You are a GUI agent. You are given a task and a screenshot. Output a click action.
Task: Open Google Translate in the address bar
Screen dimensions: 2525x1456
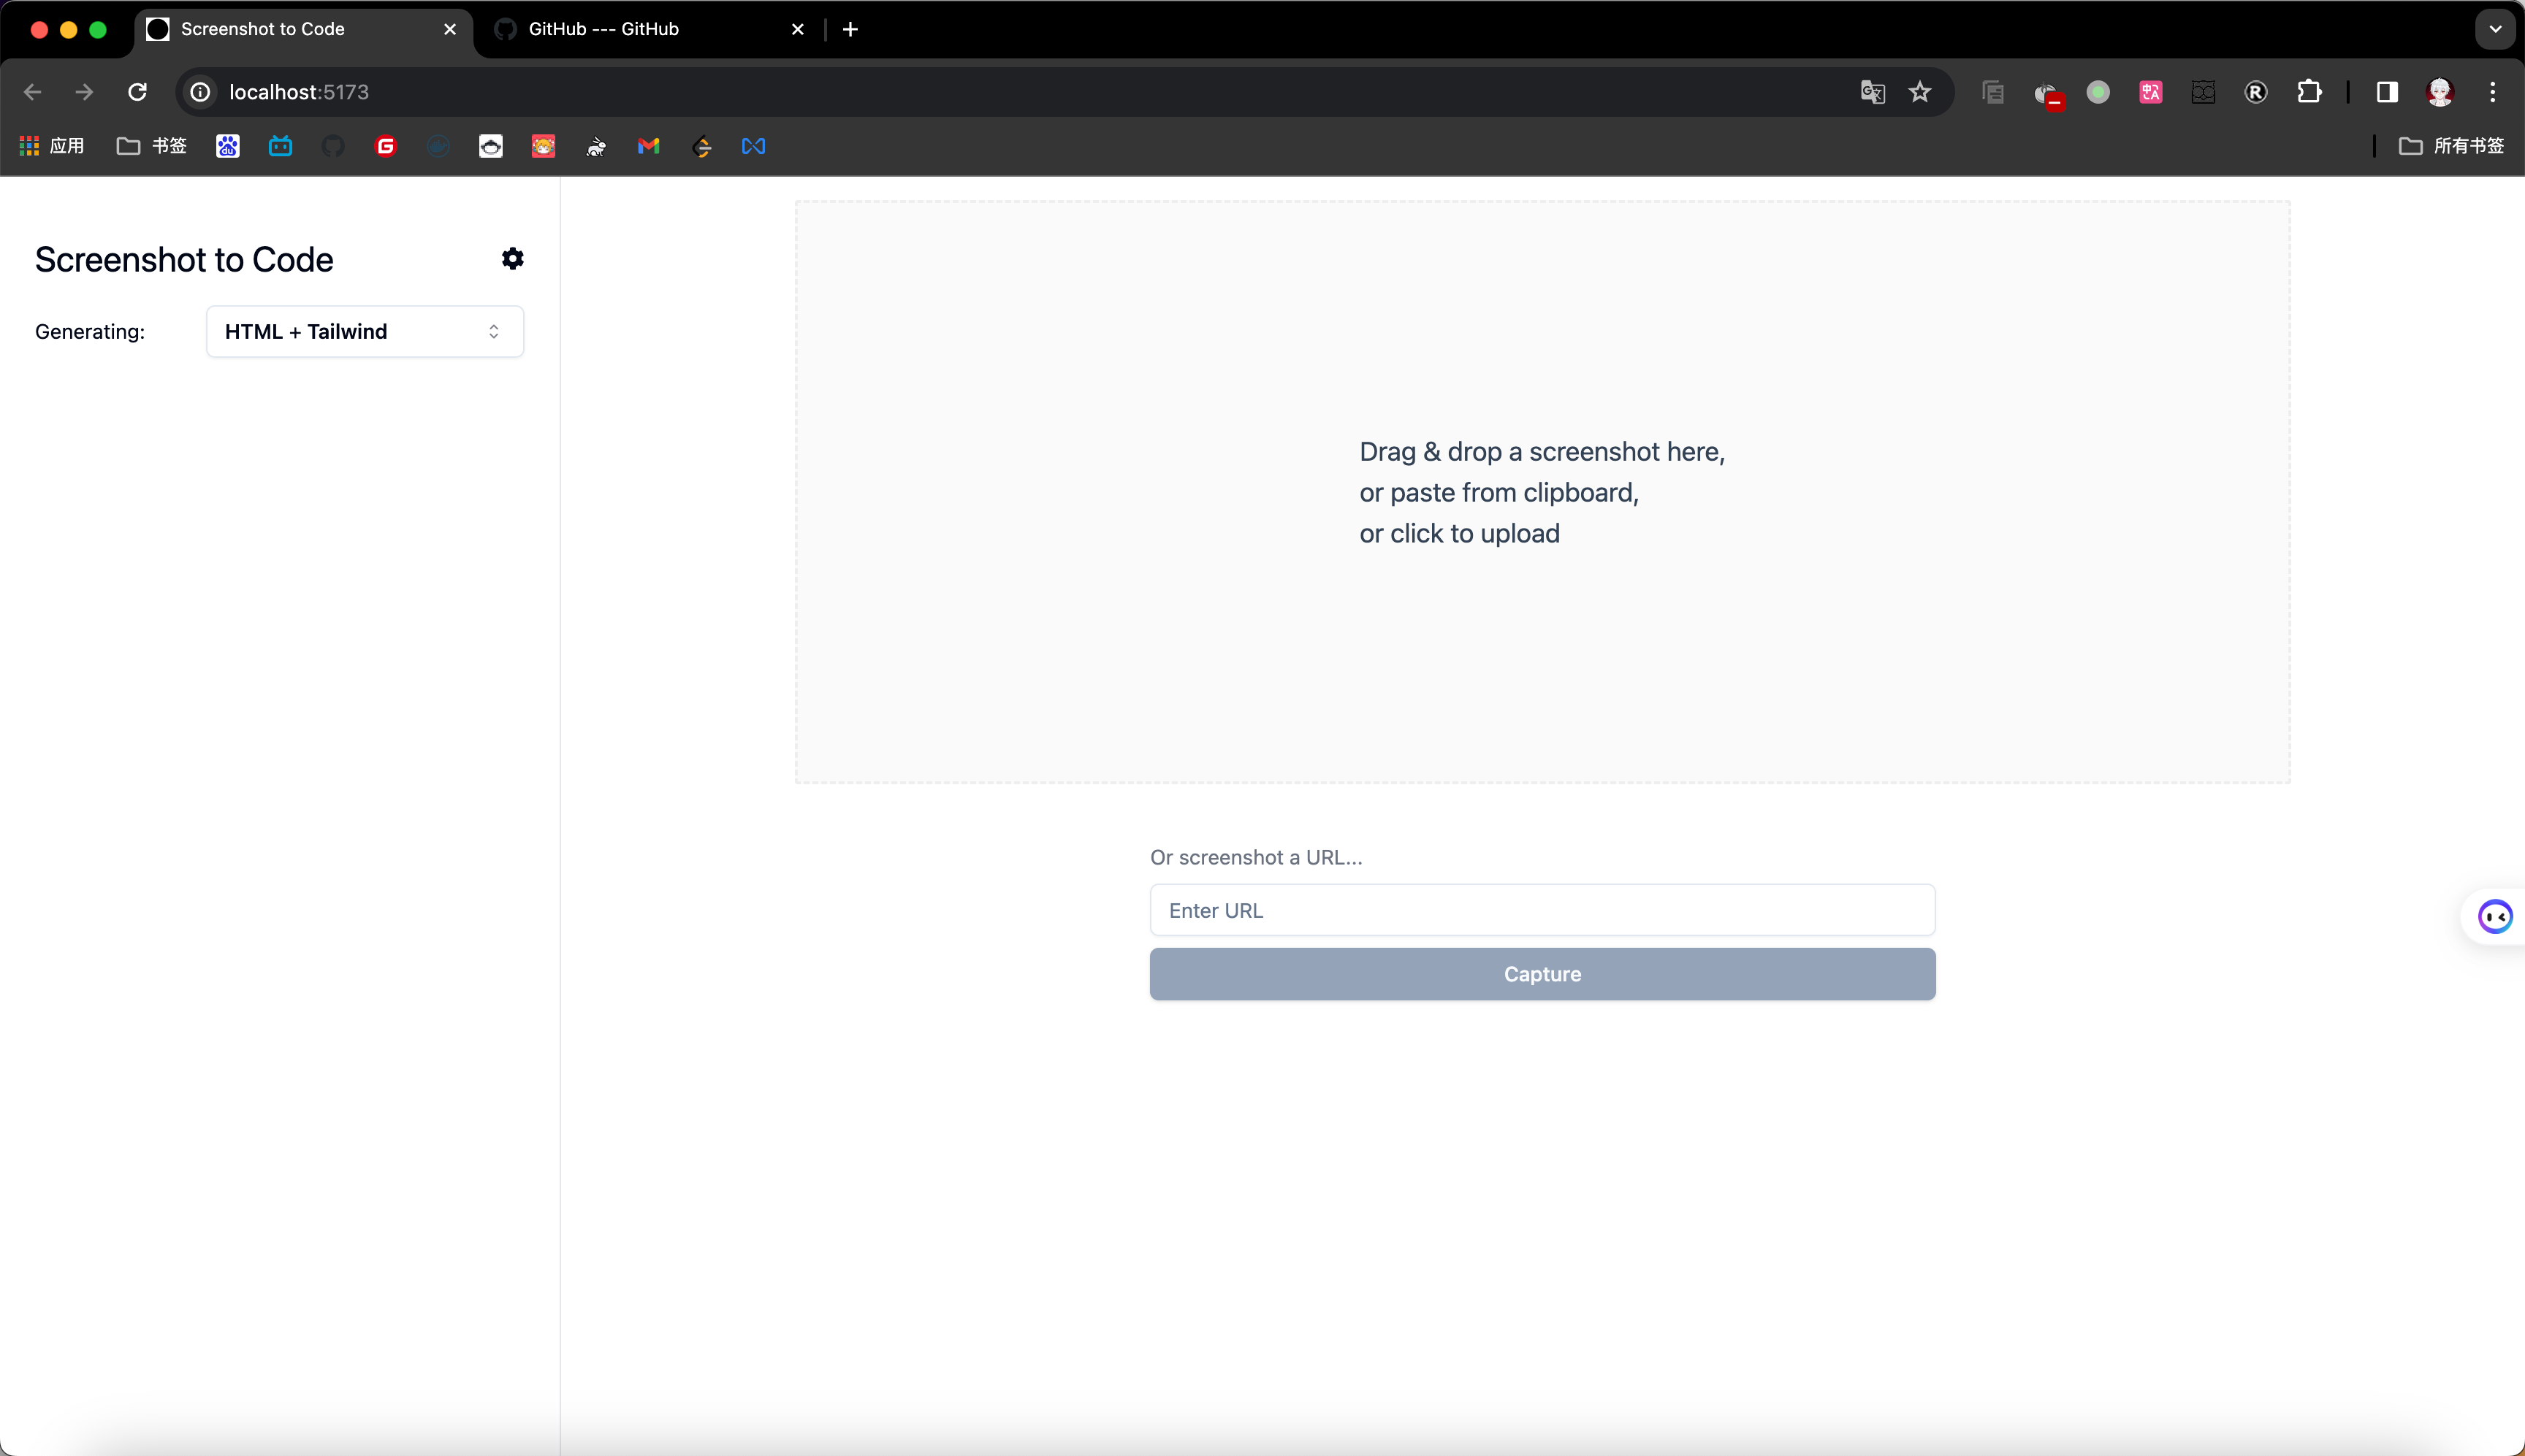click(1871, 92)
